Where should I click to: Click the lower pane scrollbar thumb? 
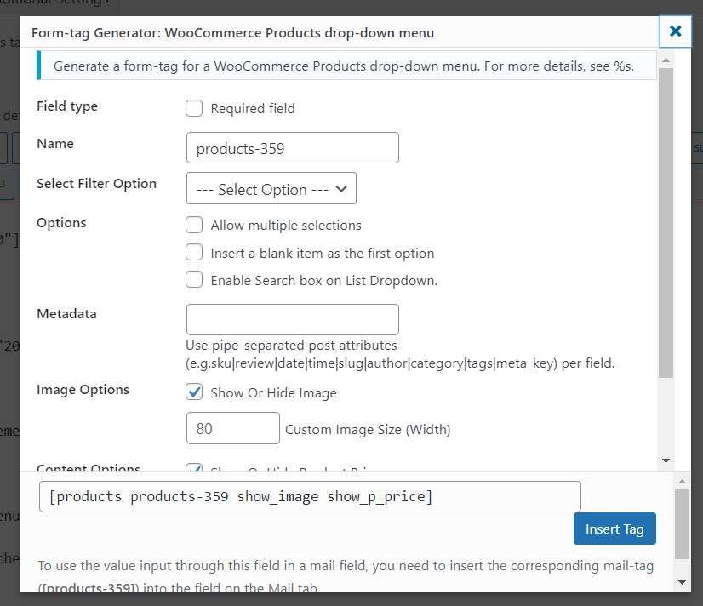(x=682, y=524)
